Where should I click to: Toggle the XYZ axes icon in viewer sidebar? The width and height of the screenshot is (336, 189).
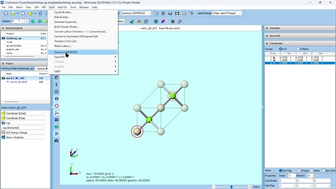coord(56,113)
